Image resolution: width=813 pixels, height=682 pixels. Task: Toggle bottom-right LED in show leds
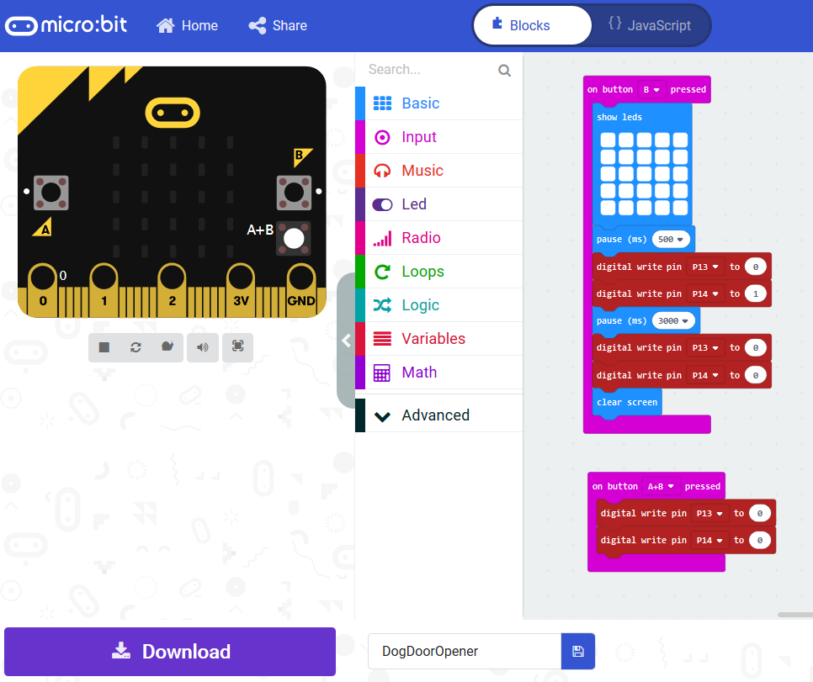680,208
